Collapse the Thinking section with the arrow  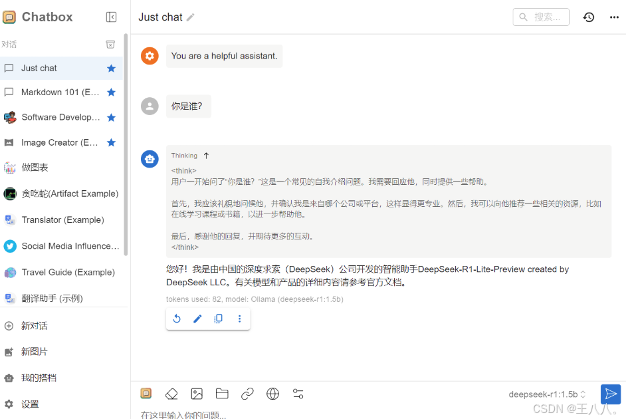207,156
